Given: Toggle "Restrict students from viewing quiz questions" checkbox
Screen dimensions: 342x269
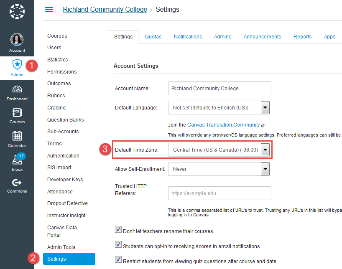Looking at the screenshot, I should click(118, 259).
